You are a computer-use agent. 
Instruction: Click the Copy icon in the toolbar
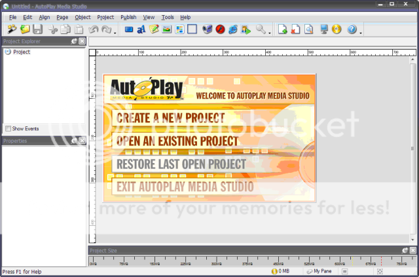(65, 29)
